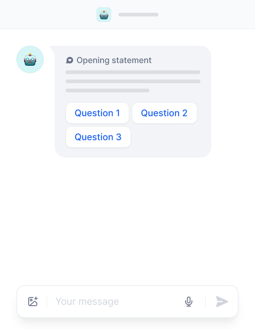Click the divider line beside image upload icon
The image size is (255, 329).
click(x=47, y=302)
